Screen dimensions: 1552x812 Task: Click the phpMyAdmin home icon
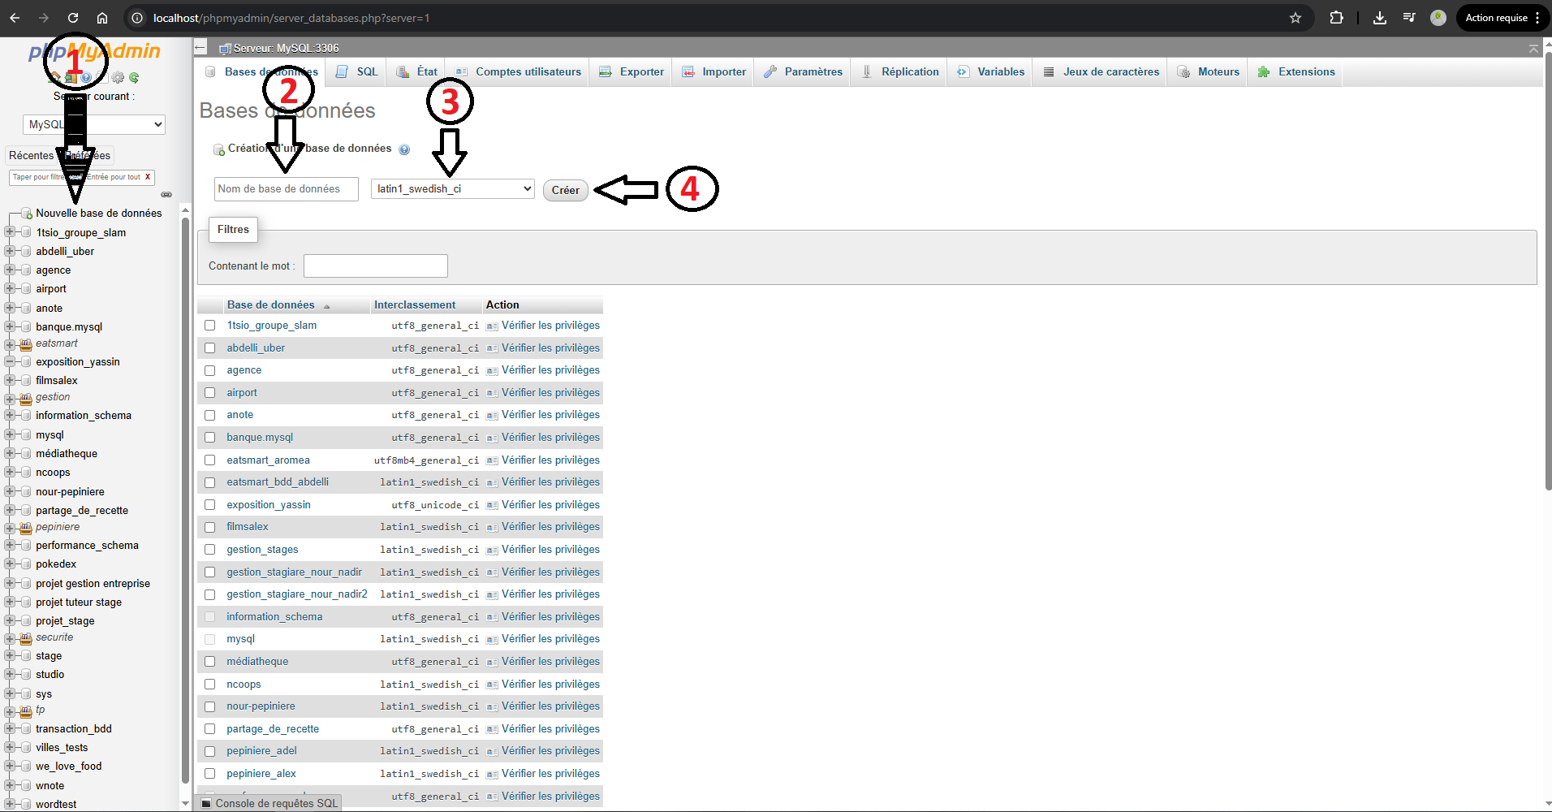55,78
